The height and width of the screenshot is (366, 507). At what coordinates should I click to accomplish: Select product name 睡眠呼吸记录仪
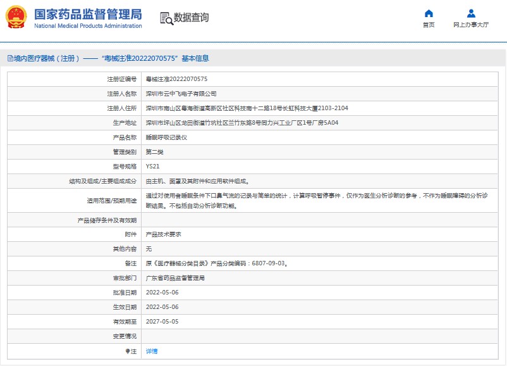pos(166,137)
